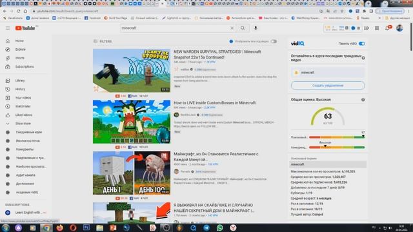Image resolution: width=413 pixels, height=232 pixels.
Task: Click the competition score bar
Action: (337, 148)
